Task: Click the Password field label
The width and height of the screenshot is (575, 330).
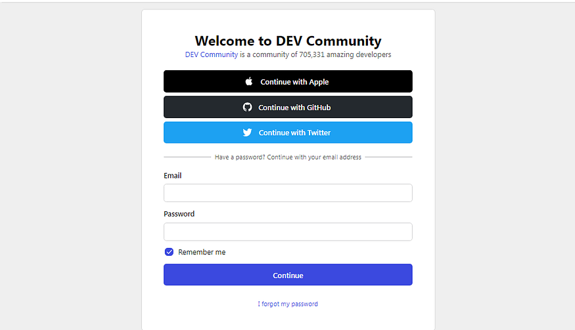Action: point(179,214)
